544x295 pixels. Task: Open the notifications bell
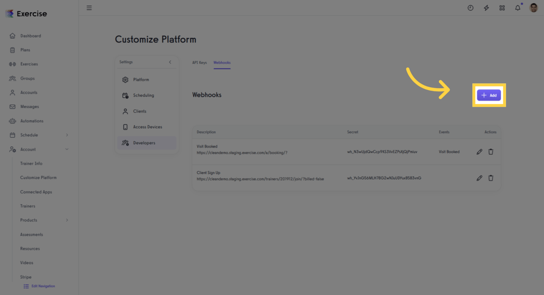click(x=517, y=8)
